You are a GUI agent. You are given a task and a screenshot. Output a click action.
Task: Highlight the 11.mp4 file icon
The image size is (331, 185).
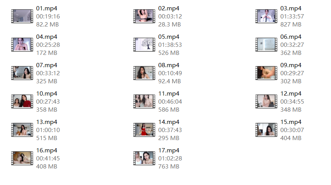tap(144, 101)
